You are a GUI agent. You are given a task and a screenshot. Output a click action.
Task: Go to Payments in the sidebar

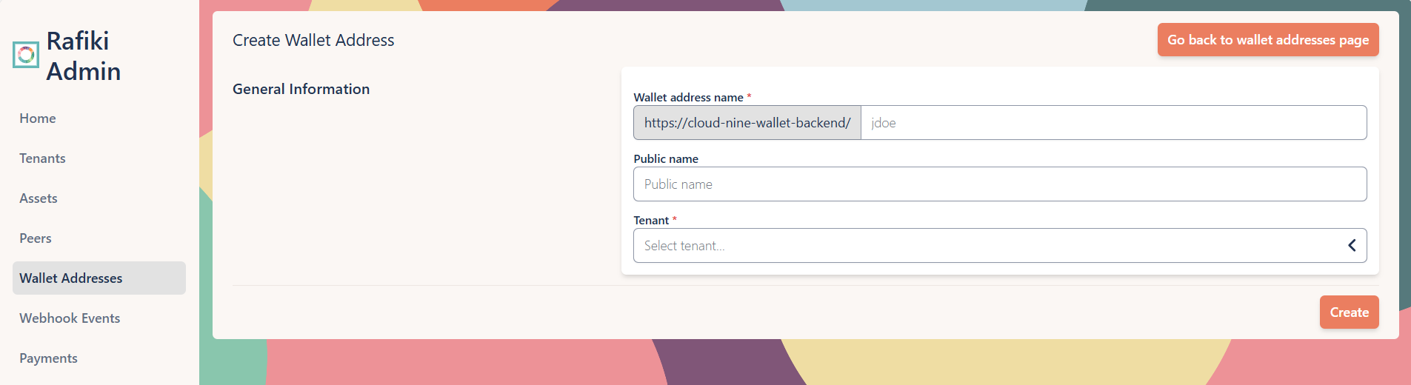[x=48, y=358]
